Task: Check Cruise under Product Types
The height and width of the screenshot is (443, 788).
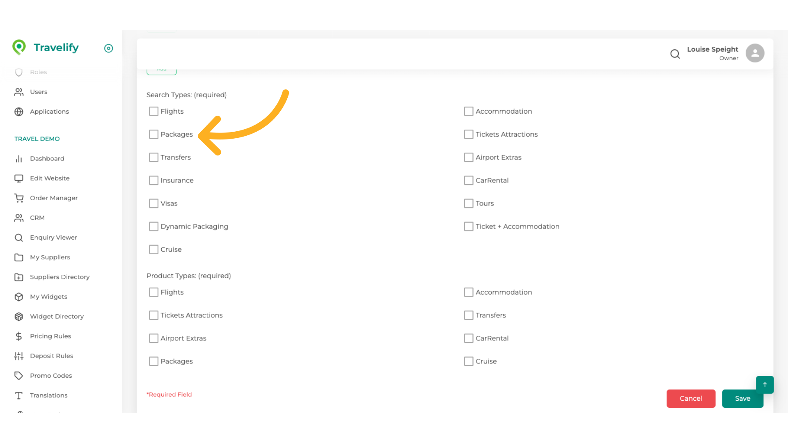Action: point(468,361)
